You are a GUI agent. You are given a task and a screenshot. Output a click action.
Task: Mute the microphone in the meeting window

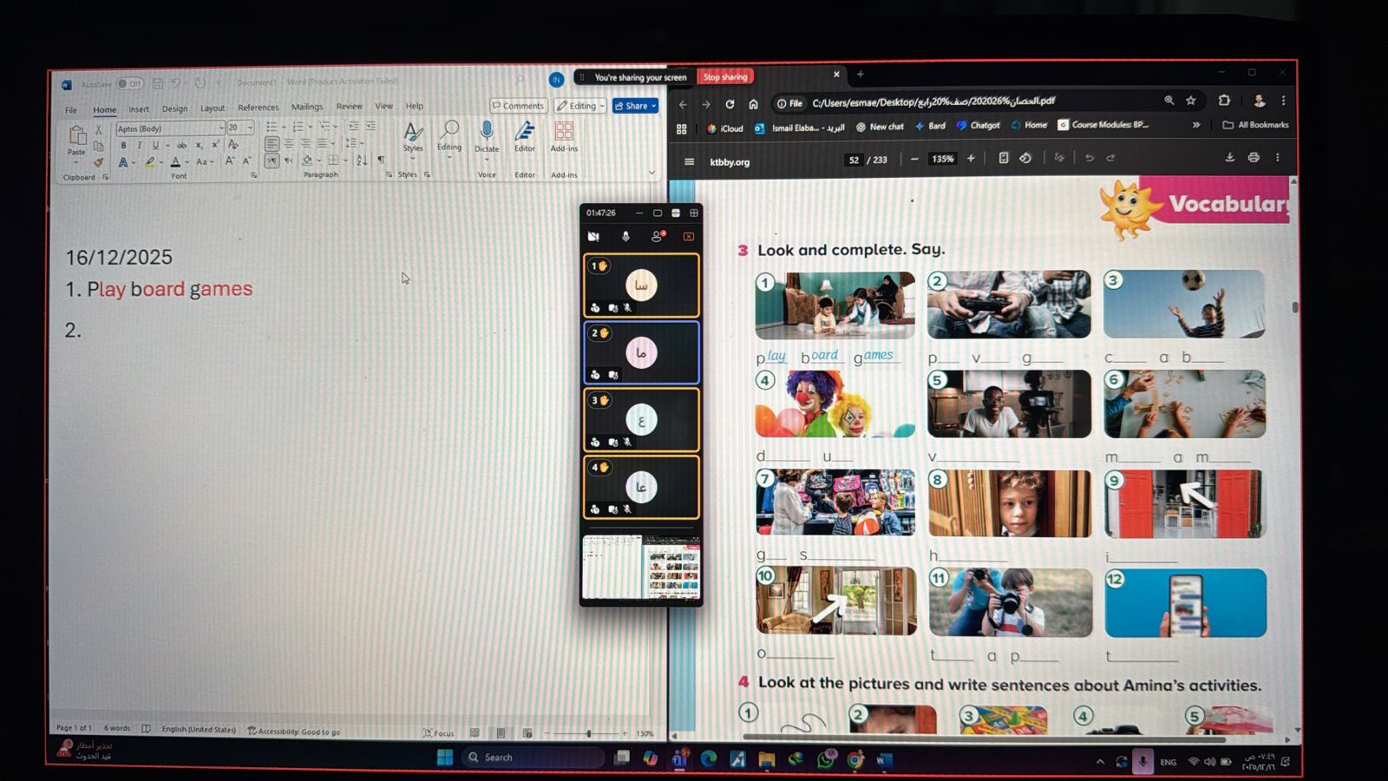[625, 236]
